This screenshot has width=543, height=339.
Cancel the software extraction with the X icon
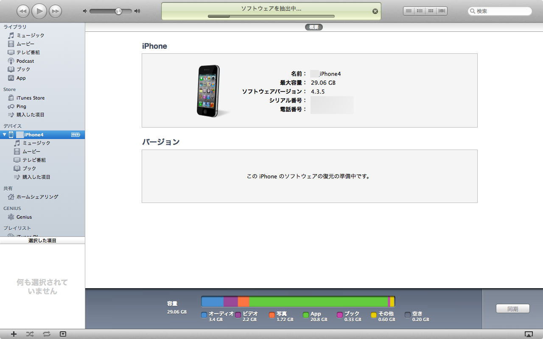pyautogui.click(x=375, y=11)
